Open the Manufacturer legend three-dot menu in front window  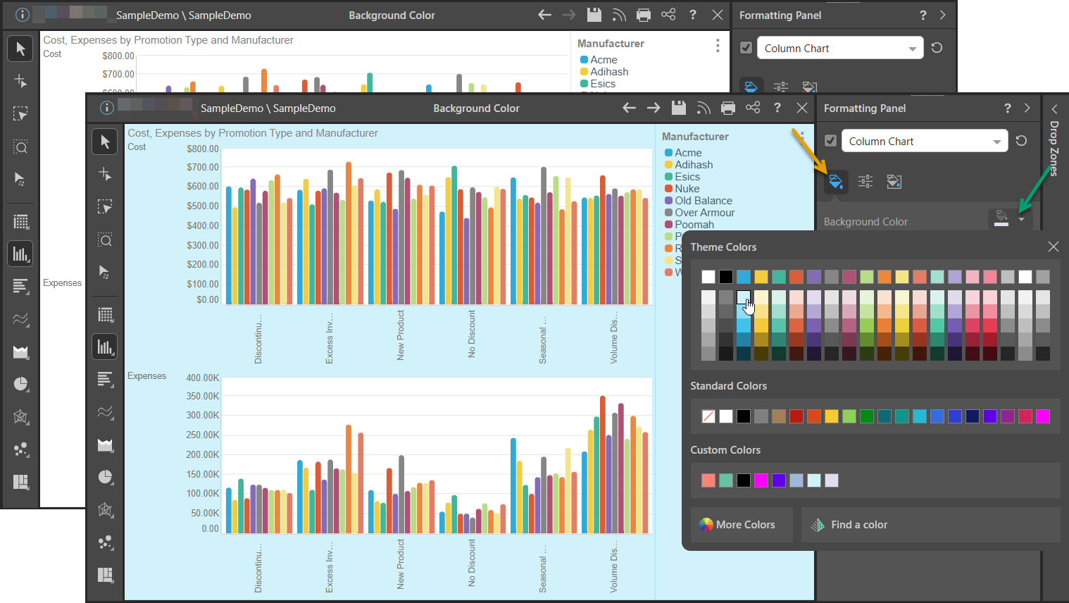(802, 135)
